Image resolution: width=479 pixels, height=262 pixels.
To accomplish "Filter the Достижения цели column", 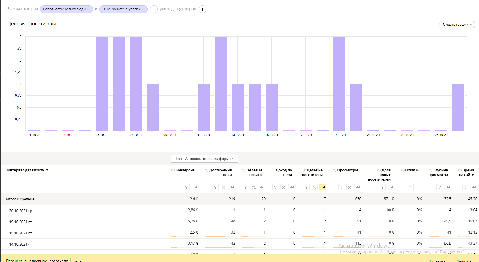I will coord(215,187).
